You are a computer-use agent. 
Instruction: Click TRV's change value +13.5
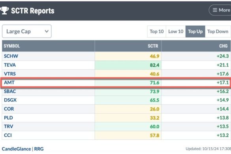[x=223, y=126]
